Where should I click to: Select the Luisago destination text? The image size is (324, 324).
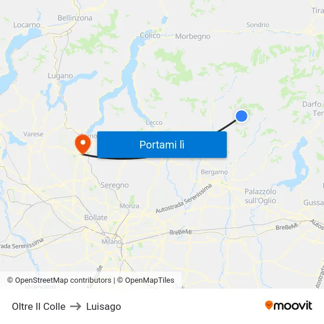(x=104, y=306)
